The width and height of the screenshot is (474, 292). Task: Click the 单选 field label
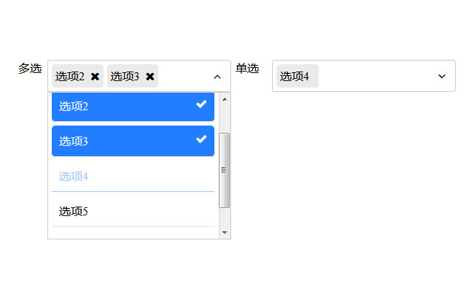click(x=247, y=69)
